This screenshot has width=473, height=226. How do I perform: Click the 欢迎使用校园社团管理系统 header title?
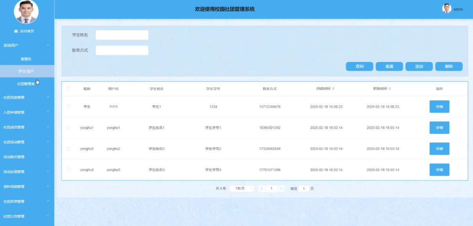click(225, 9)
